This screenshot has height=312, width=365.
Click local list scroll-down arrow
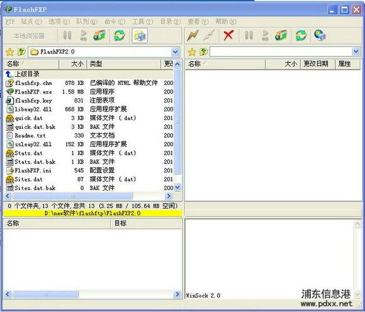[177, 187]
